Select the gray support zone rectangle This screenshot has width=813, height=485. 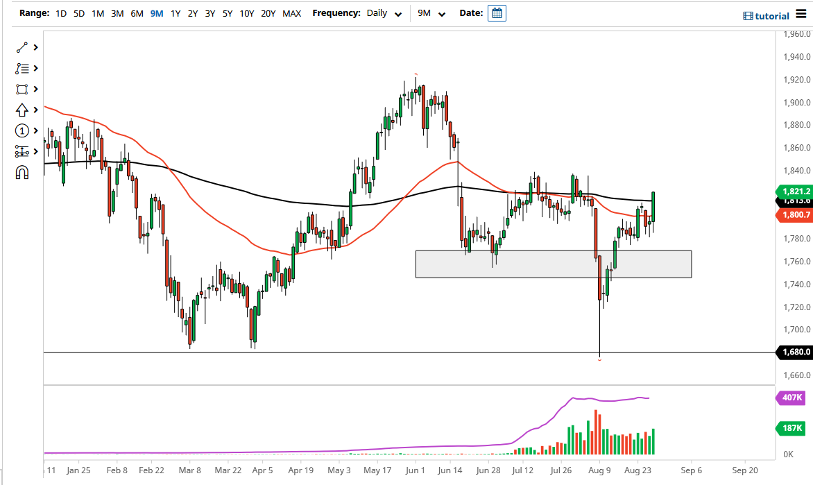click(554, 264)
